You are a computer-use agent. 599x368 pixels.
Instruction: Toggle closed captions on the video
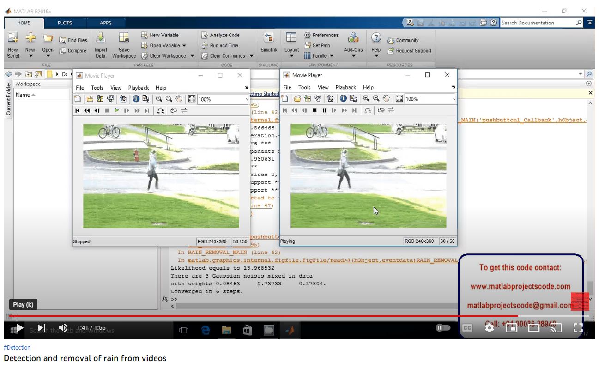(467, 328)
